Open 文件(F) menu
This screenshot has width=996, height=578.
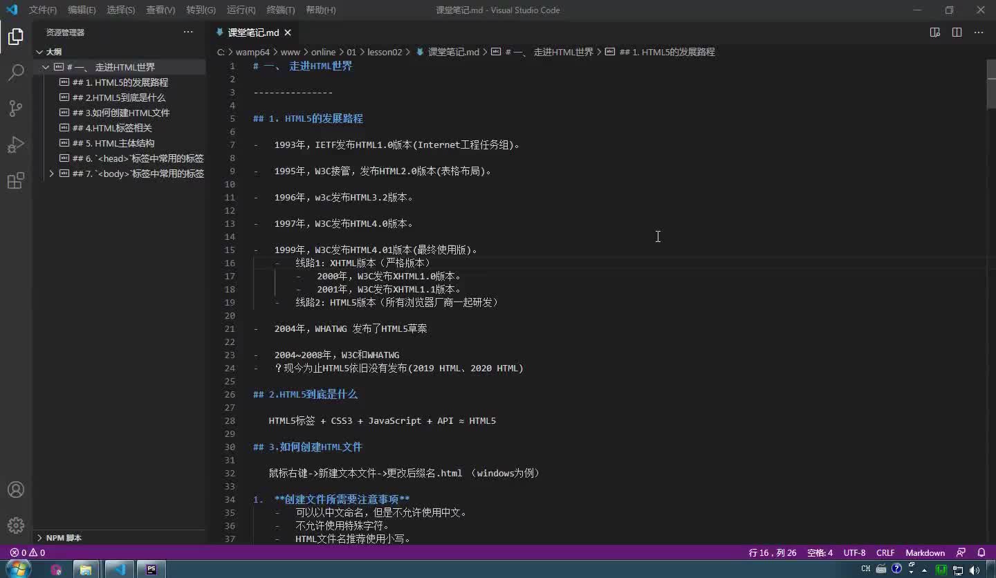coord(43,10)
